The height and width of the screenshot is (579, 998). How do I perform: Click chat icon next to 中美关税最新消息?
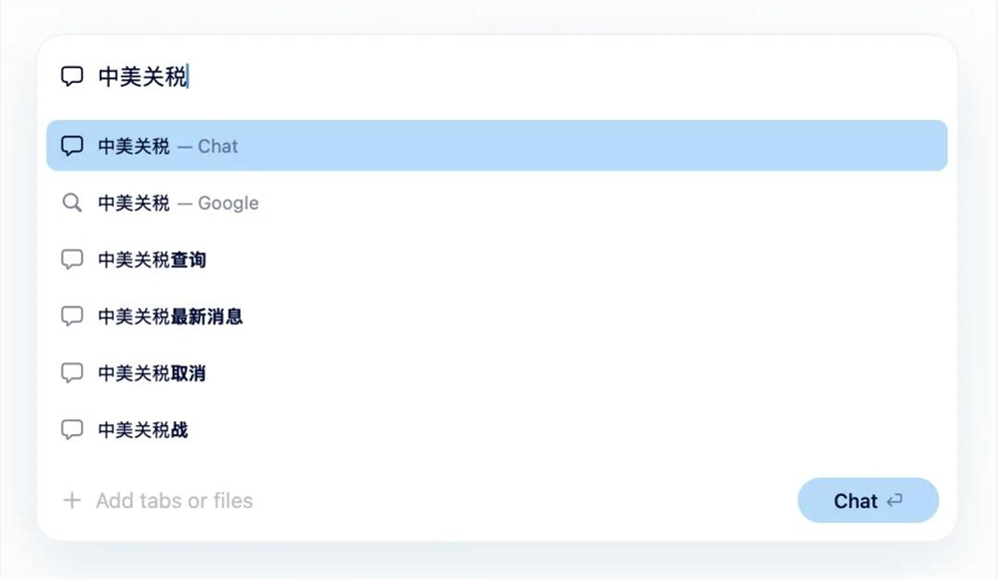(72, 316)
